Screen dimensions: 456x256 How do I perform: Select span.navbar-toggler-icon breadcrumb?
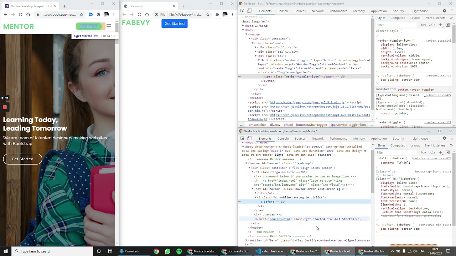tap(348, 125)
